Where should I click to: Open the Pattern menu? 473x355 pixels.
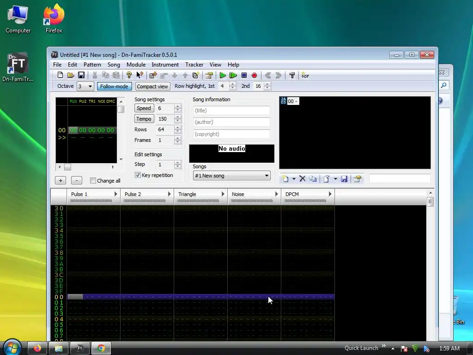point(92,65)
